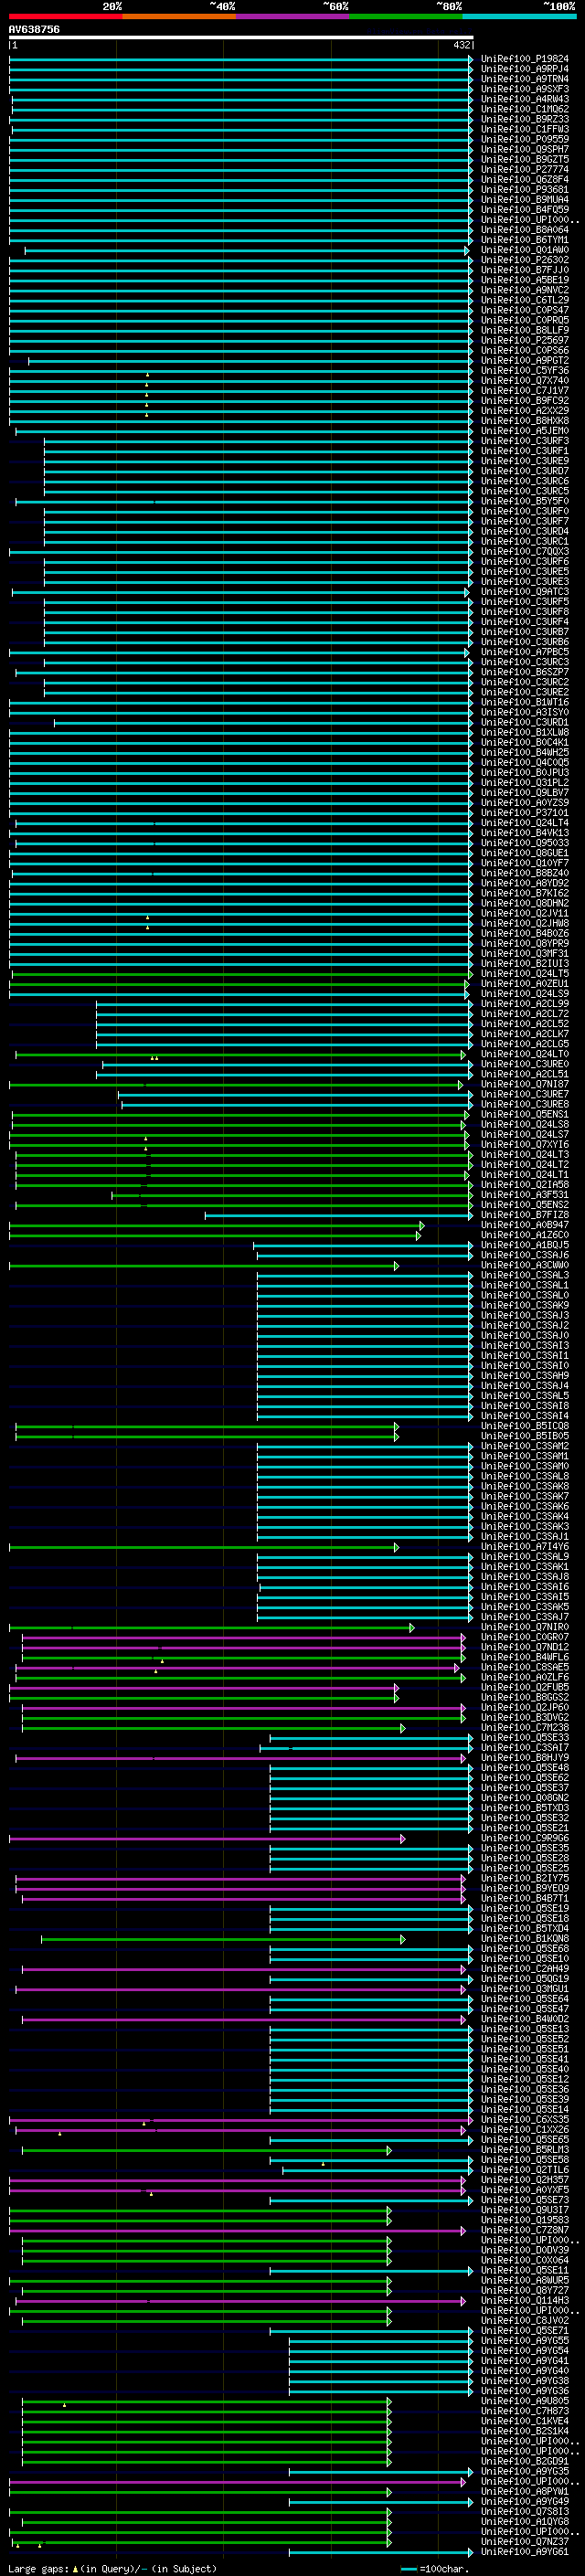
Task: Click the UniRef100_A1BQJ5 label
Action: [x=525, y=1245]
